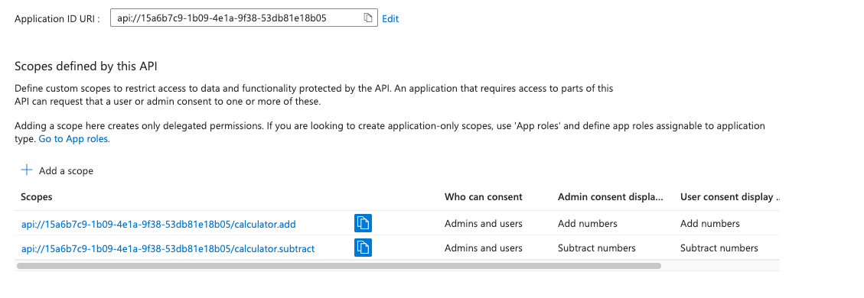Screen dimensions: 864x298
Task: Click 'Subtract numbers' under Admin consent display
Action: click(597, 248)
